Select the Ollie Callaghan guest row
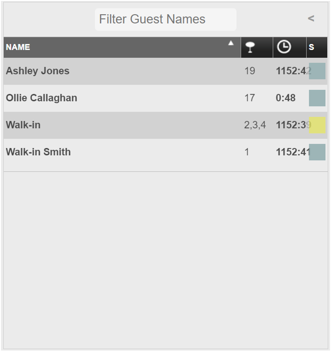Image resolution: width=331 pixels, height=351 pixels. coord(165,98)
